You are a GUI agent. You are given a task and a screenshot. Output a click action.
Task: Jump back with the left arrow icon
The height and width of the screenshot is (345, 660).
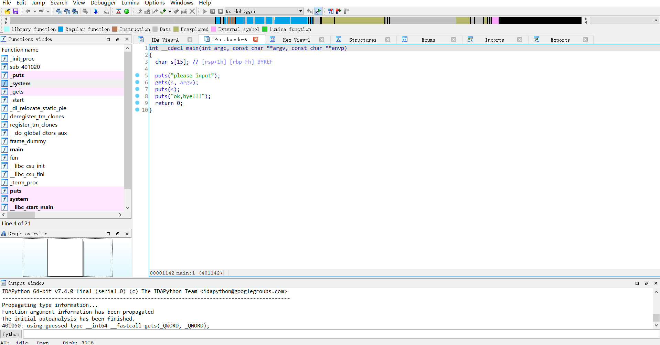coord(28,11)
